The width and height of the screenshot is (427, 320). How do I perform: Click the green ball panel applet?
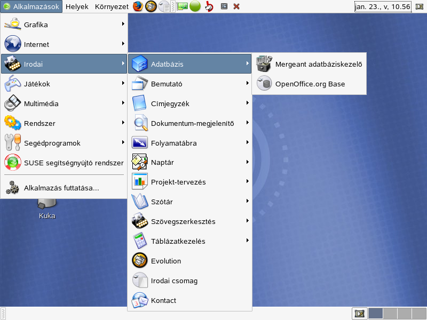195,6
